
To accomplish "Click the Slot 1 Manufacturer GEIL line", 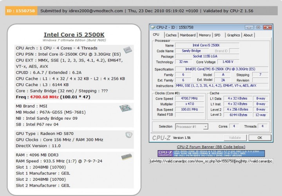I will click(x=43, y=173).
